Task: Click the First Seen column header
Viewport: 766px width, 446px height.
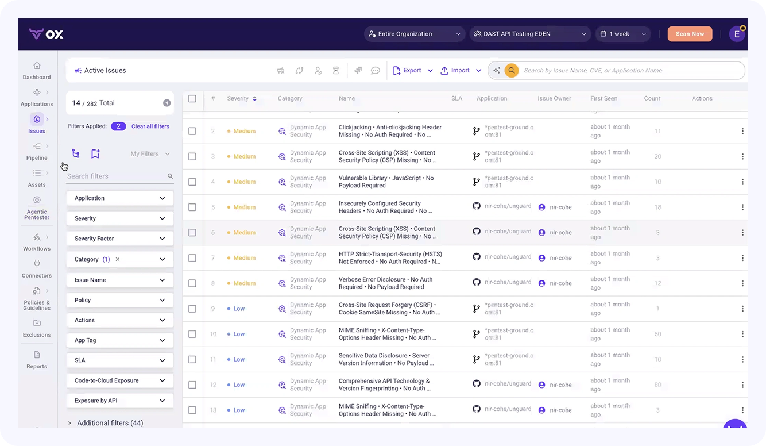Action: 603,98
